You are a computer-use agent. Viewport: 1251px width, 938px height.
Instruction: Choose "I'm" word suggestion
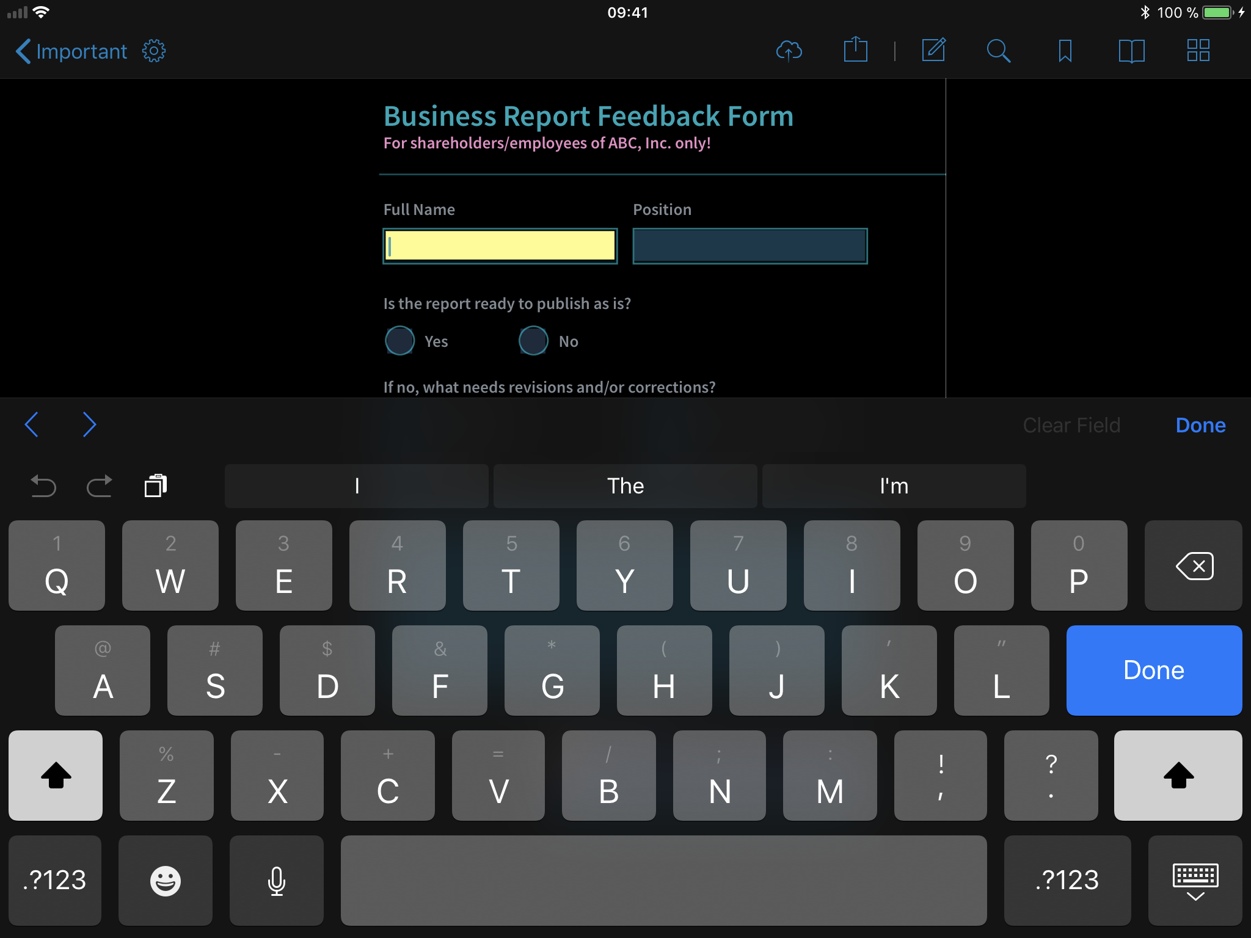coord(894,486)
